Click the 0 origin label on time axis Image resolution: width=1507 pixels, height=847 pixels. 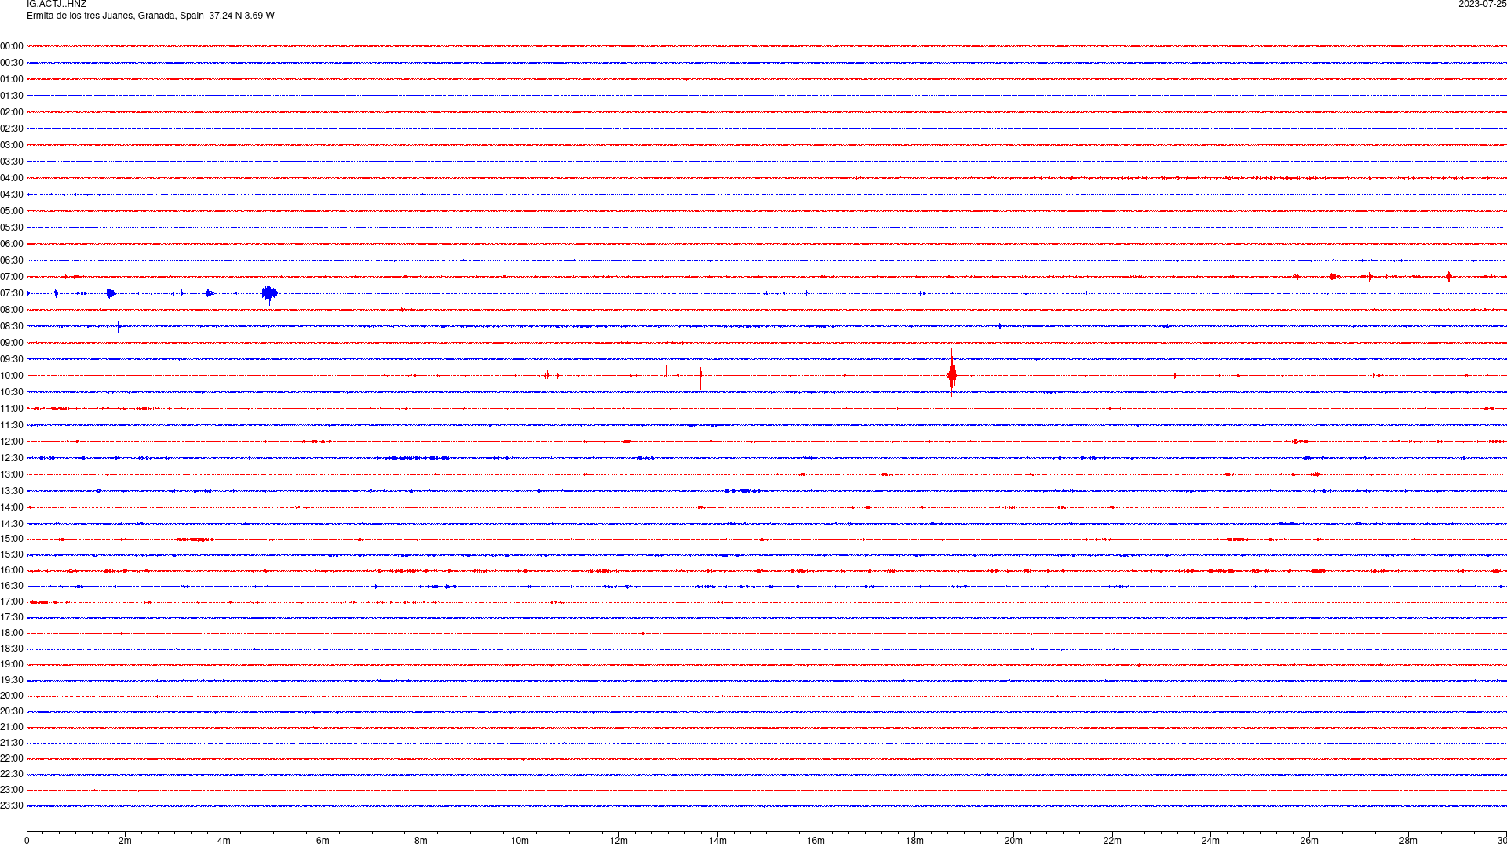tap(27, 841)
